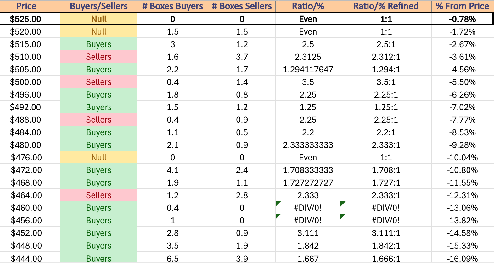Click the Sellers cell in $464.00 row
The width and height of the screenshot is (494, 263).
[98, 195]
